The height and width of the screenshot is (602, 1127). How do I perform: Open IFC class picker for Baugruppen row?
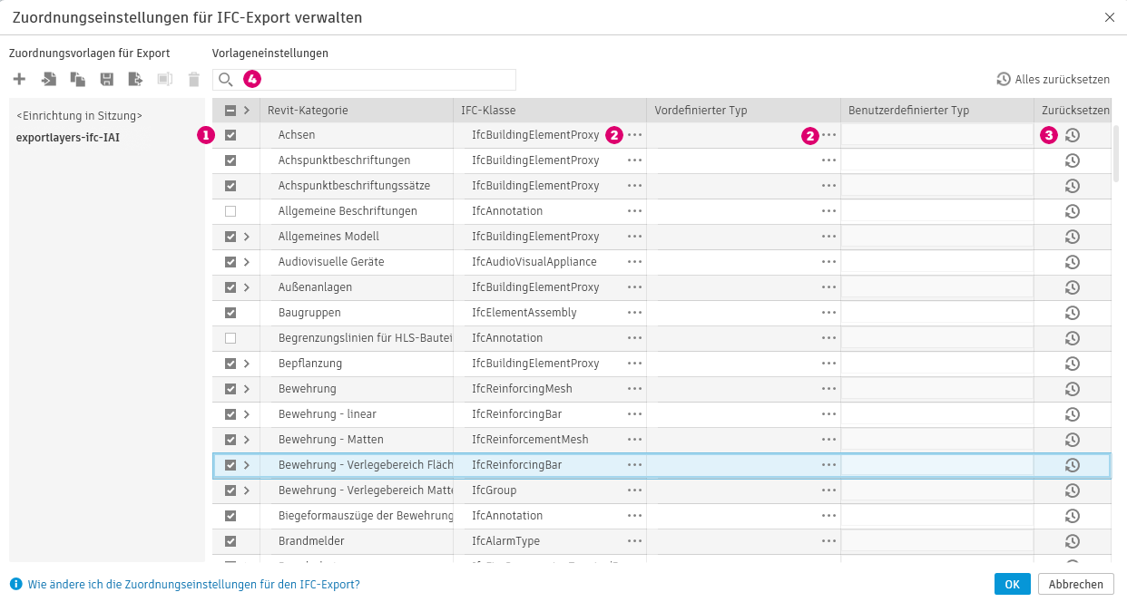(634, 313)
